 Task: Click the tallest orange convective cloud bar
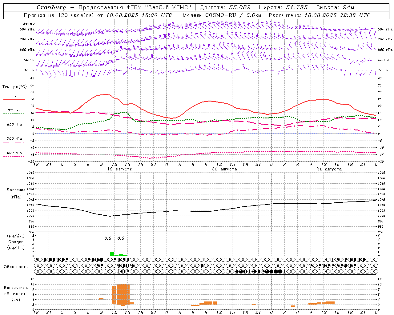pyautogui.click(x=123, y=295)
